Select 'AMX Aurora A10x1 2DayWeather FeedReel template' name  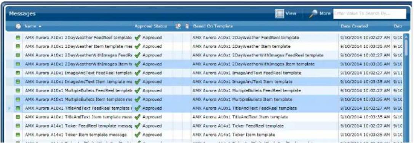[x=78, y=38]
